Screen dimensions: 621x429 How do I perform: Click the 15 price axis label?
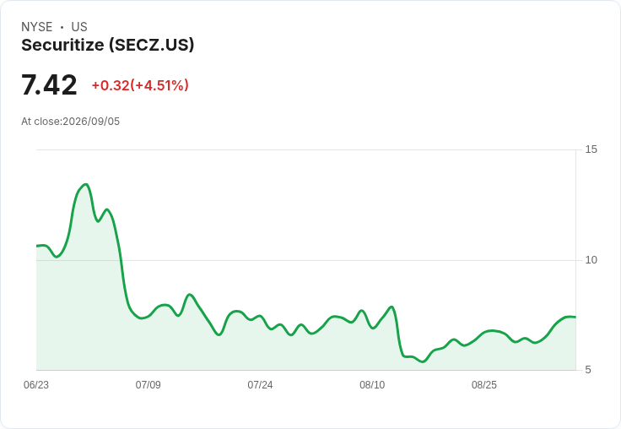click(591, 149)
